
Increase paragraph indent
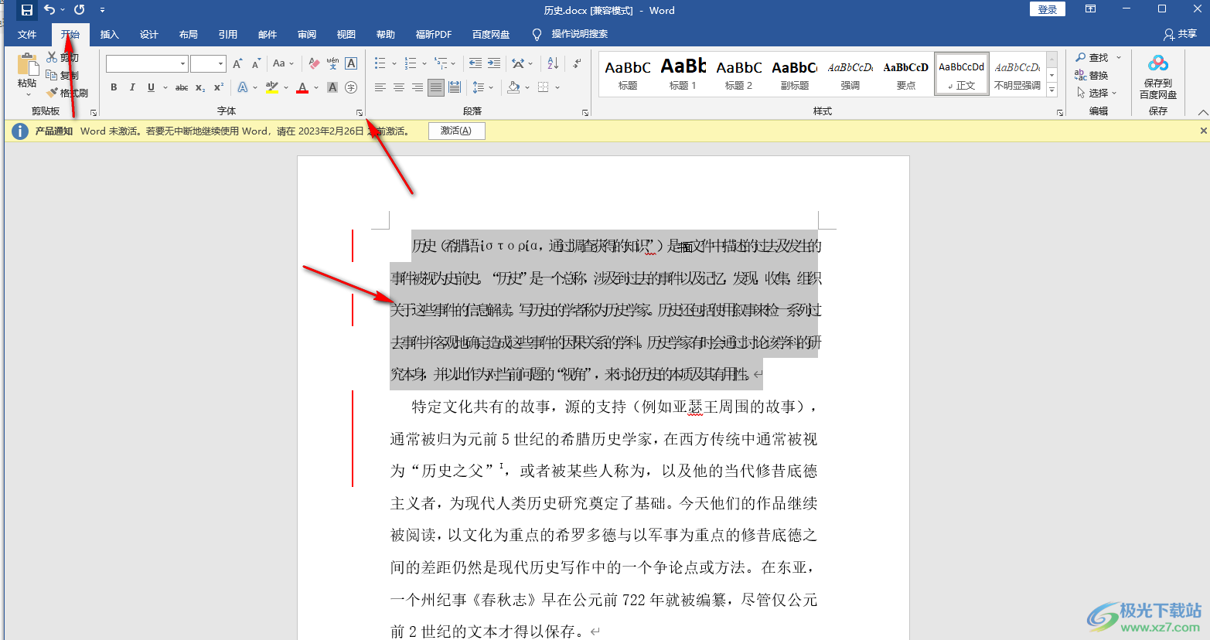coord(494,63)
